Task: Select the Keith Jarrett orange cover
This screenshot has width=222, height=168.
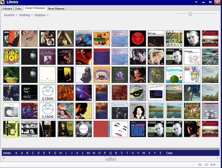Action: 66,93
